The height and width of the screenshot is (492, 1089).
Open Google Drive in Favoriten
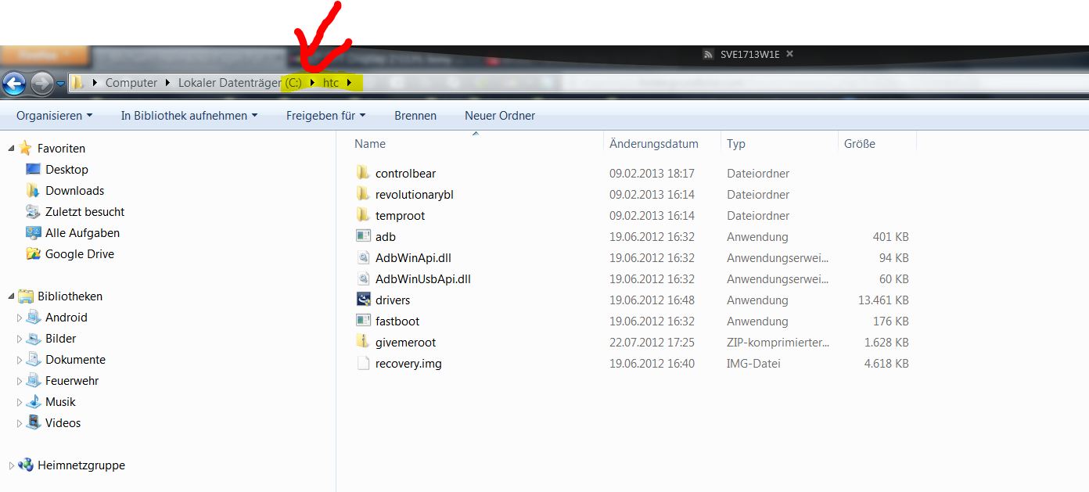pyautogui.click(x=79, y=254)
